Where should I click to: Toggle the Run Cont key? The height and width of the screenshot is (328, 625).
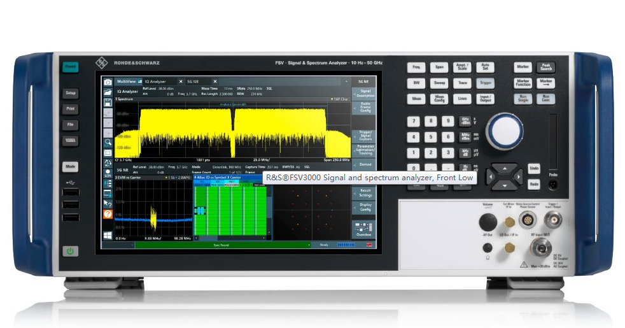tap(545, 99)
